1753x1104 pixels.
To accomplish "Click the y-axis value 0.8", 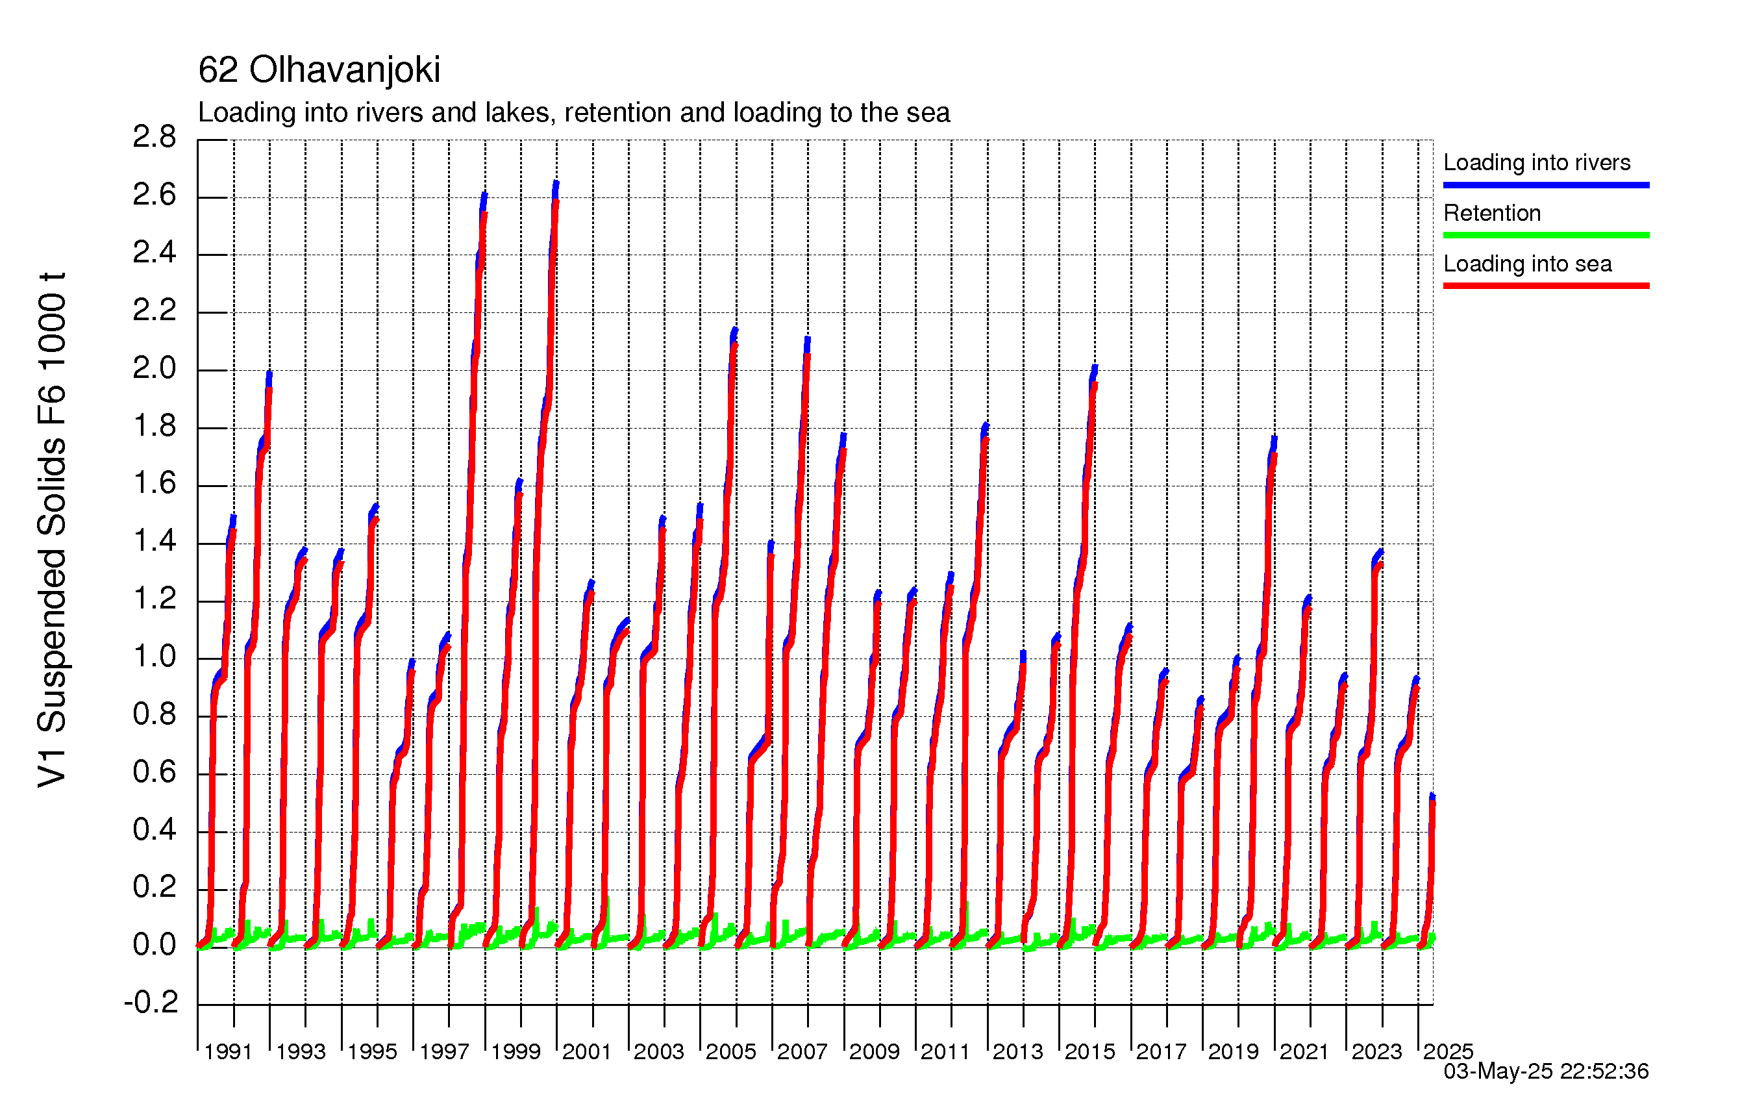I will coord(155,714).
